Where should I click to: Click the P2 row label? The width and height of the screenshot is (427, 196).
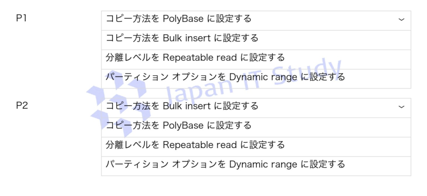(22, 106)
